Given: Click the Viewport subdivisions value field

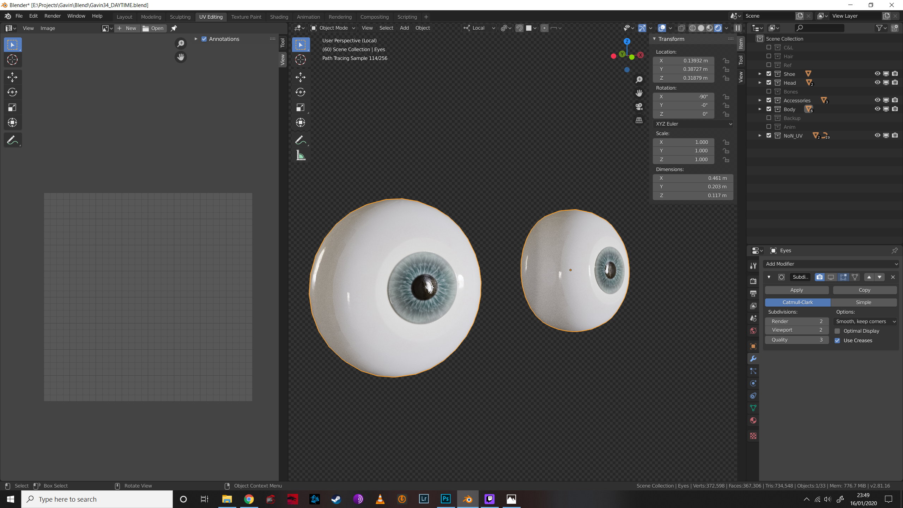Looking at the screenshot, I should coord(796,330).
